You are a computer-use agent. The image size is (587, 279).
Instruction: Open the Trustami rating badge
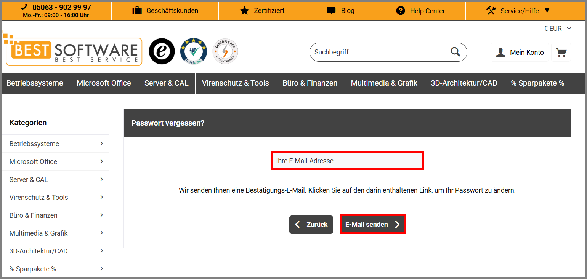coord(194,51)
